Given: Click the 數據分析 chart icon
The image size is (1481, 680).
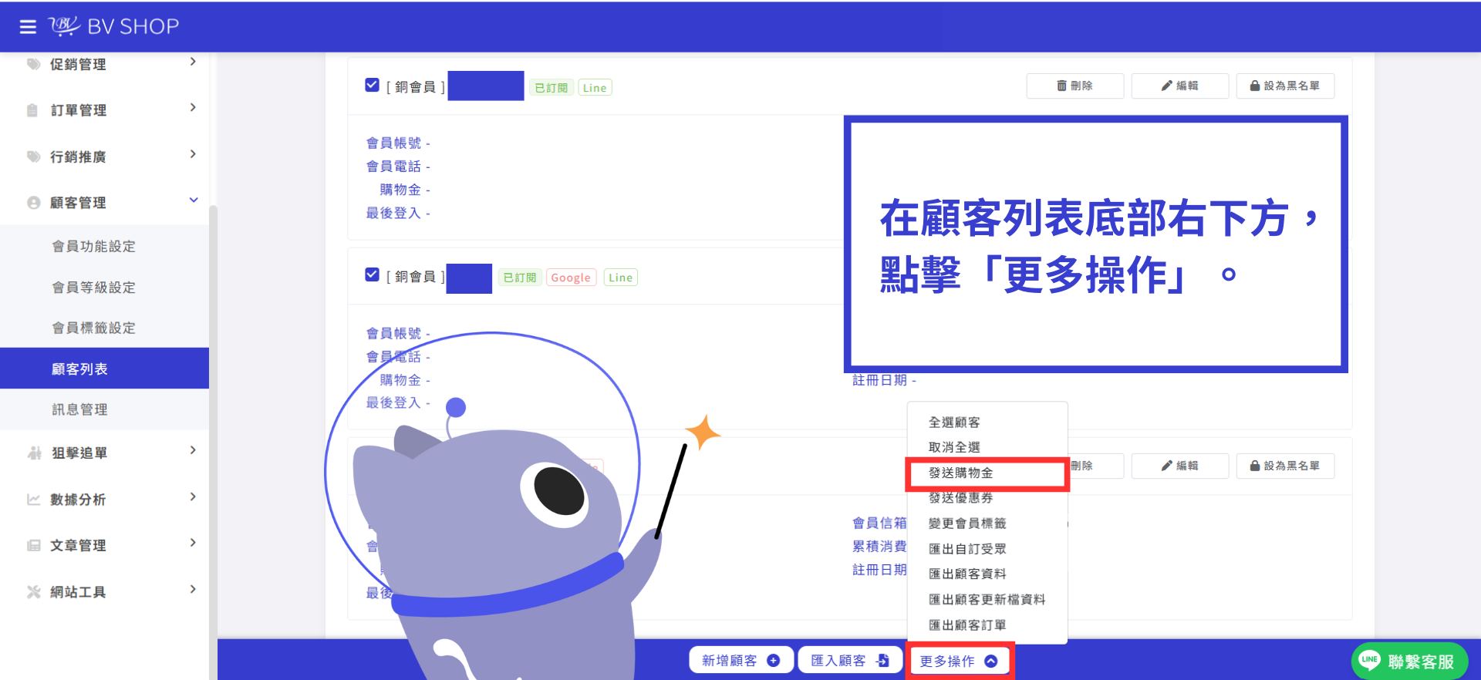Looking at the screenshot, I should (33, 500).
